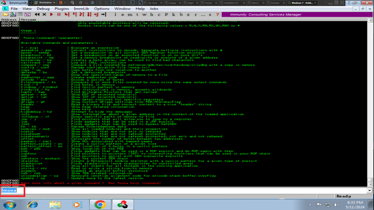
Task: Open the ImmLib menu
Action: (81, 9)
